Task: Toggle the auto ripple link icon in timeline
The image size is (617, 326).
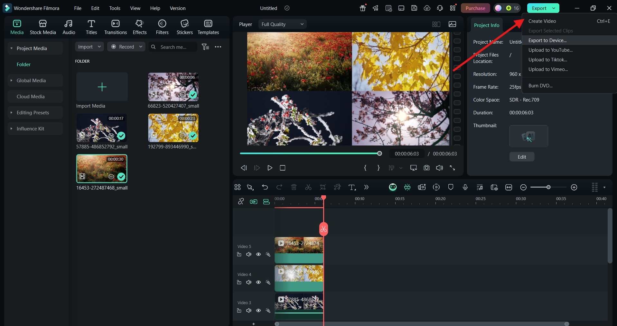Action: [254, 202]
